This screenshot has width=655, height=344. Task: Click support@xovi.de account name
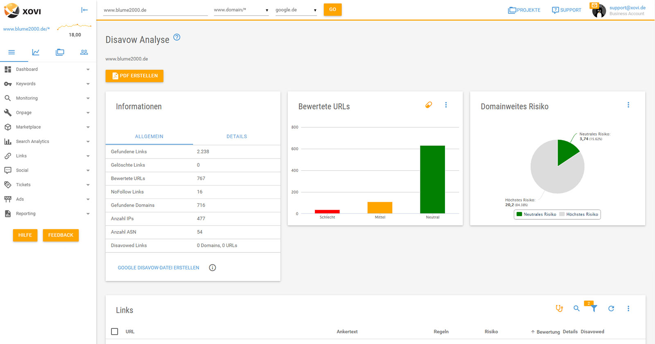(627, 7)
